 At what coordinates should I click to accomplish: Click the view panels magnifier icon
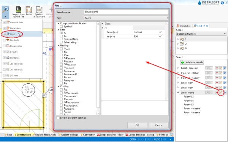tap(6, 10)
